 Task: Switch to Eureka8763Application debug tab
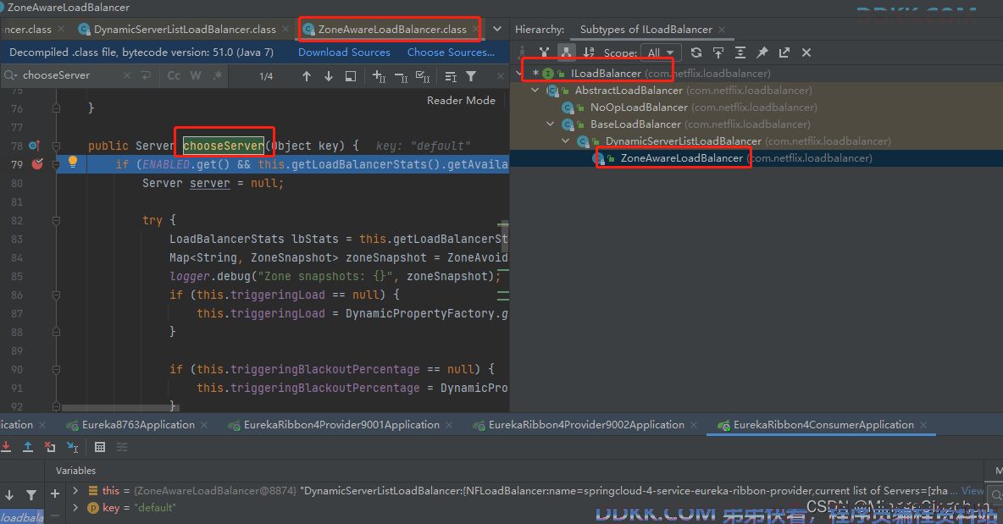137,425
